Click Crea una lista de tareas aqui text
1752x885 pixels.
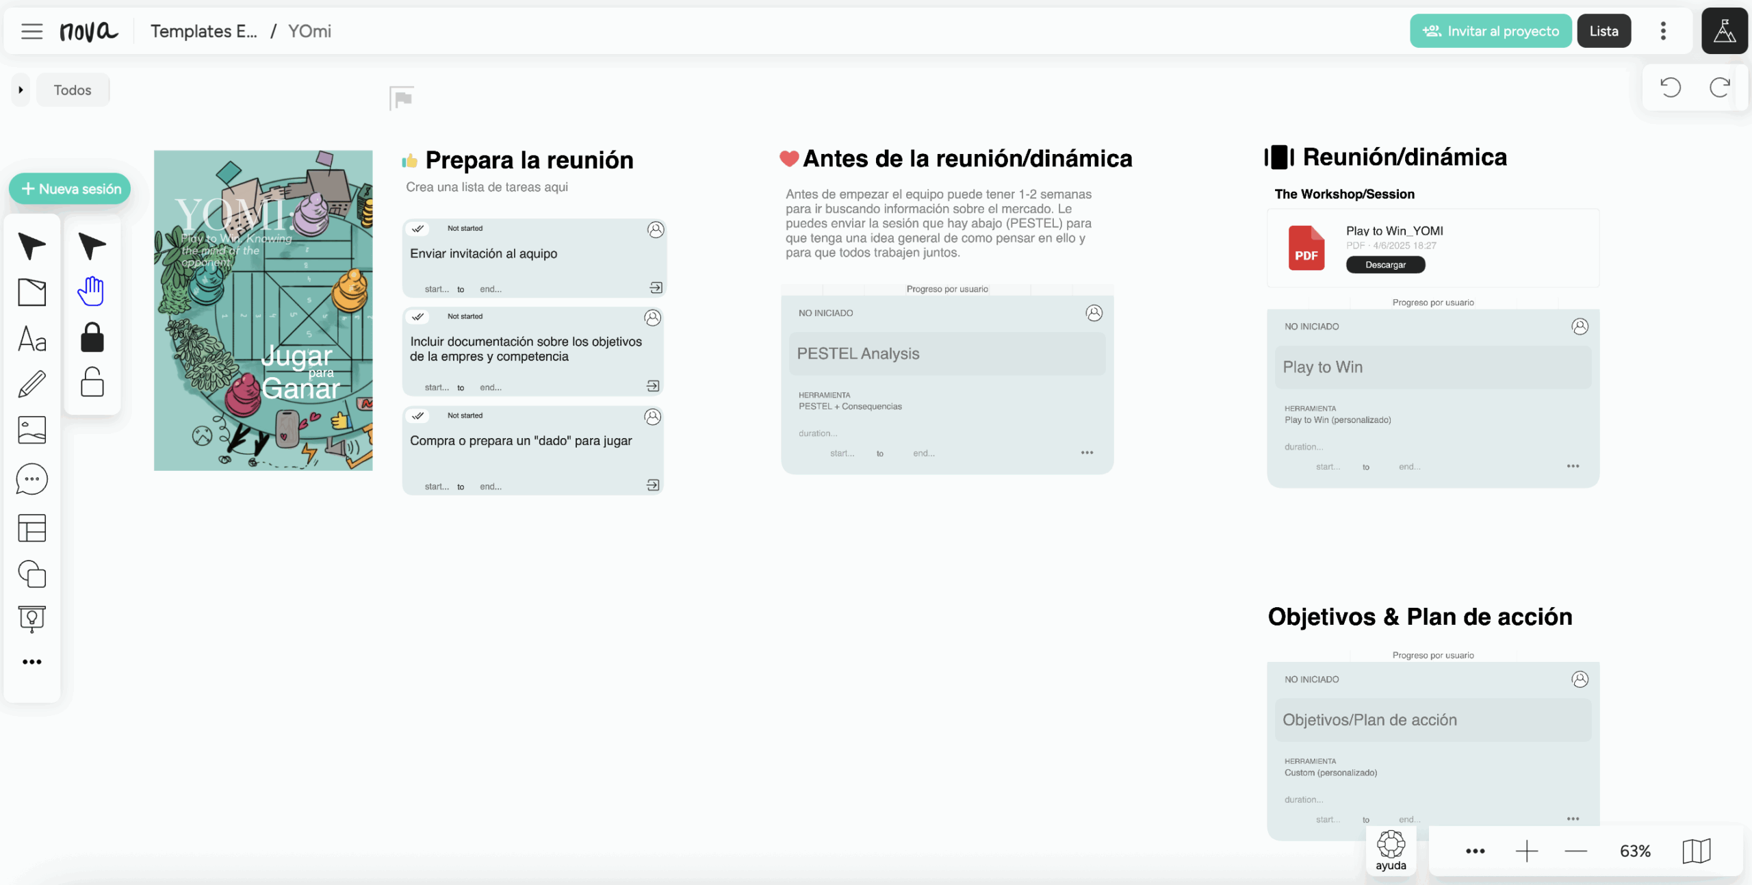point(487,187)
